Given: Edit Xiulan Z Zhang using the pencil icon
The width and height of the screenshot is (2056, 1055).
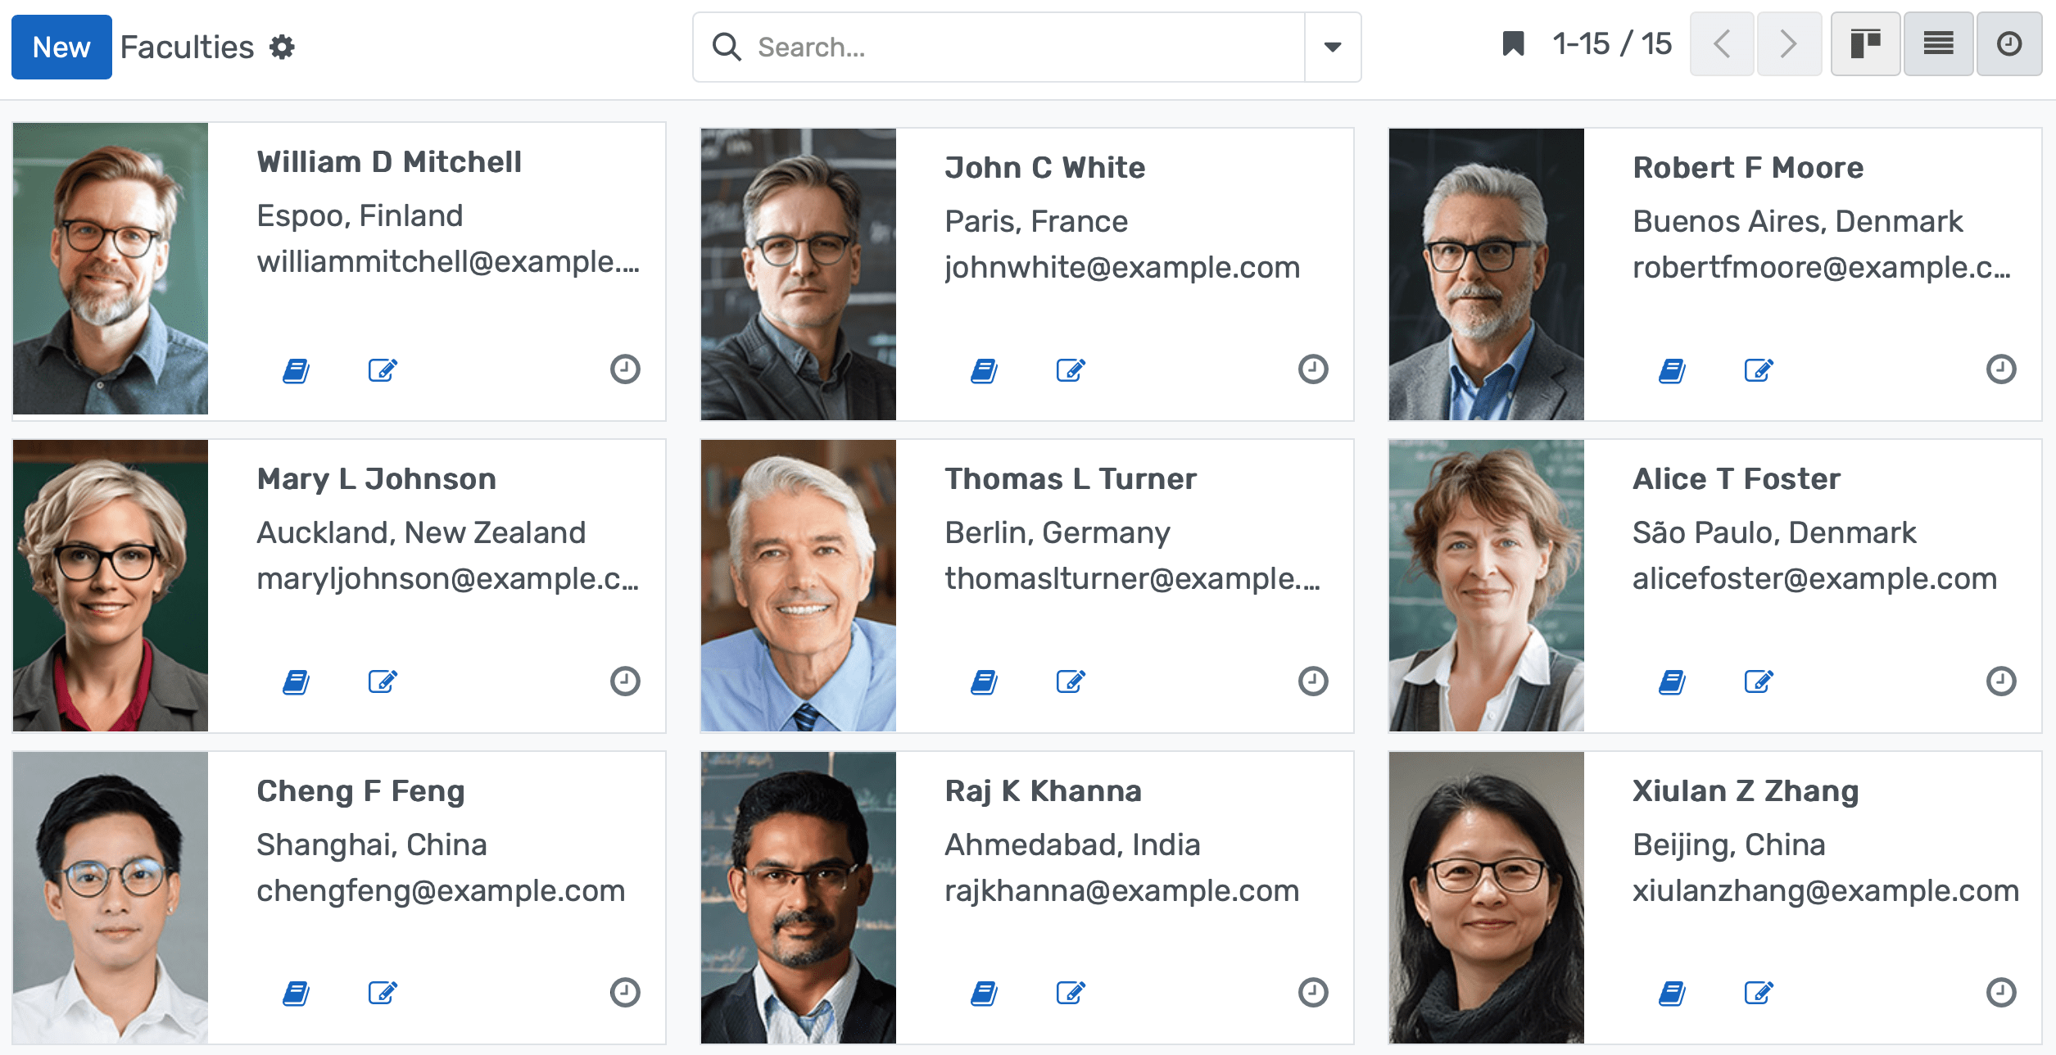Looking at the screenshot, I should coord(1759,993).
